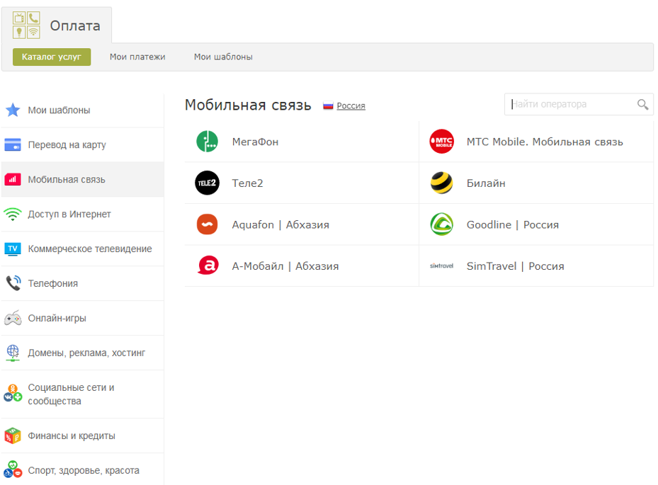Viewport: 658px width, 485px height.
Task: Select МегаФон operator name
Action: pyautogui.click(x=255, y=142)
